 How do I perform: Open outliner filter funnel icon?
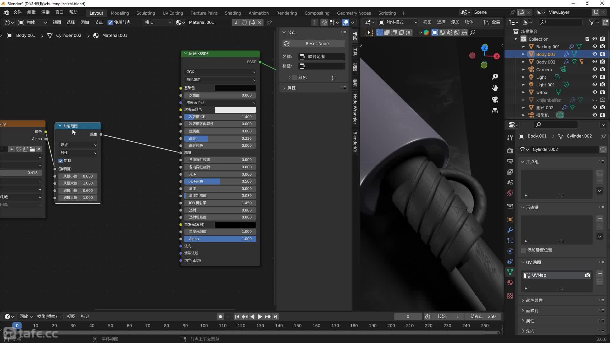point(592,22)
